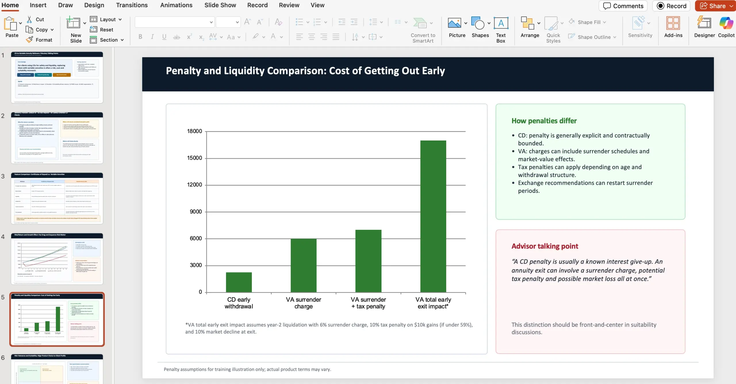Click Convert to SmartArt
The image size is (736, 384).
click(423, 29)
